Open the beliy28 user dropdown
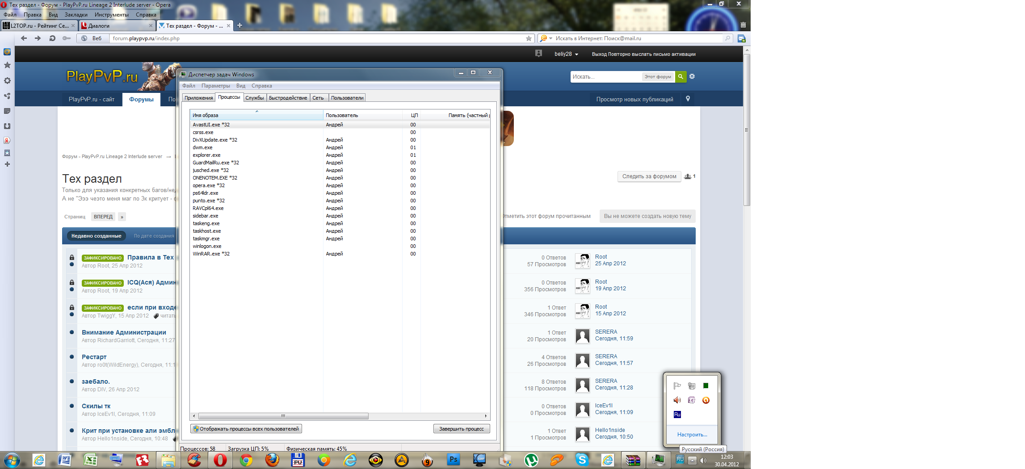This screenshot has height=469, width=1025. tap(566, 54)
